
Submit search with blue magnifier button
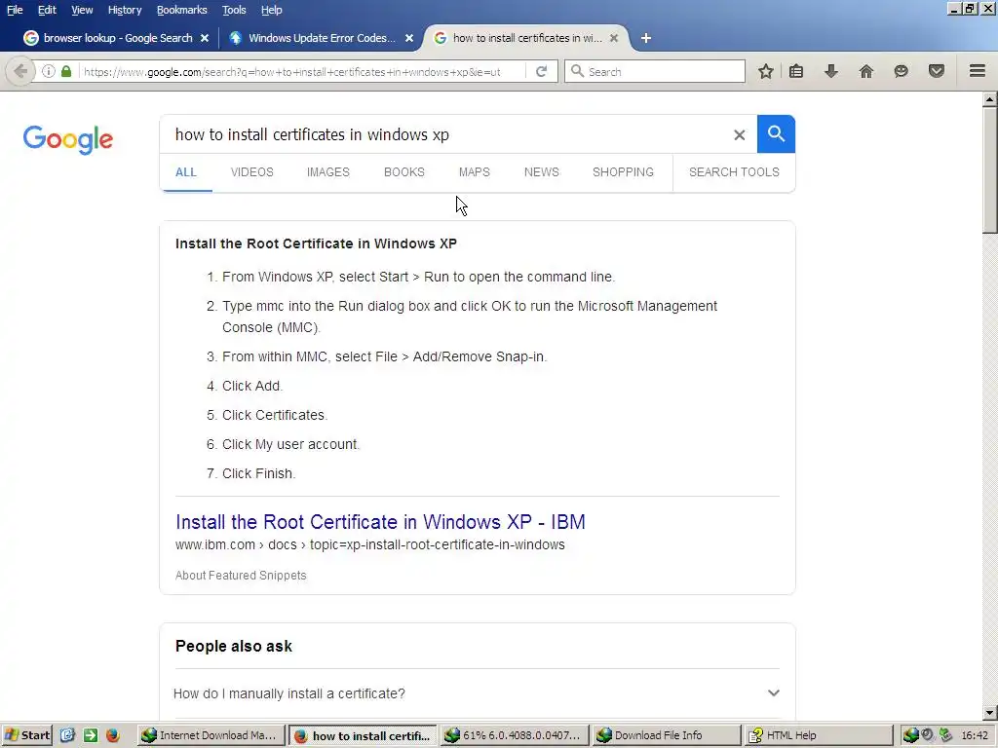tap(776, 133)
